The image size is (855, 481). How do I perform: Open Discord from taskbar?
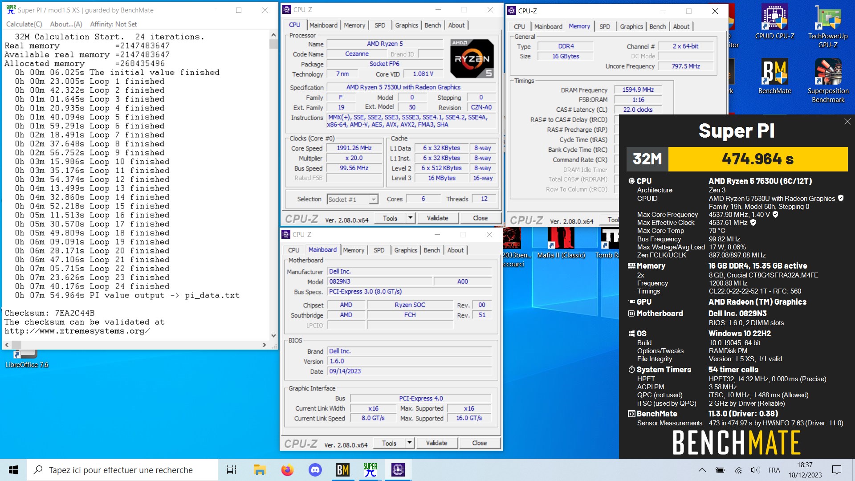tap(315, 470)
